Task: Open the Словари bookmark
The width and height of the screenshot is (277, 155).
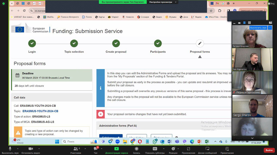Action: tap(143, 17)
